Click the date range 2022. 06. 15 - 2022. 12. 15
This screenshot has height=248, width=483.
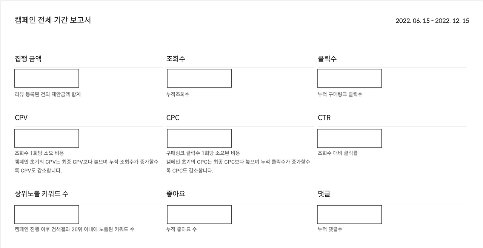point(432,21)
